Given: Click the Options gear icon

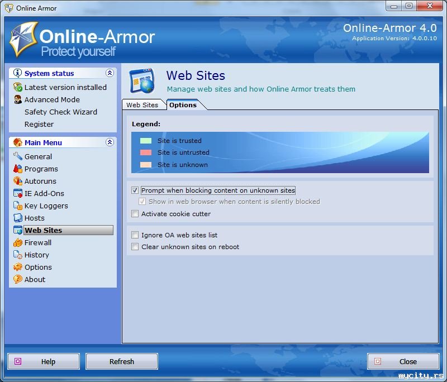Looking at the screenshot, I should point(18,267).
